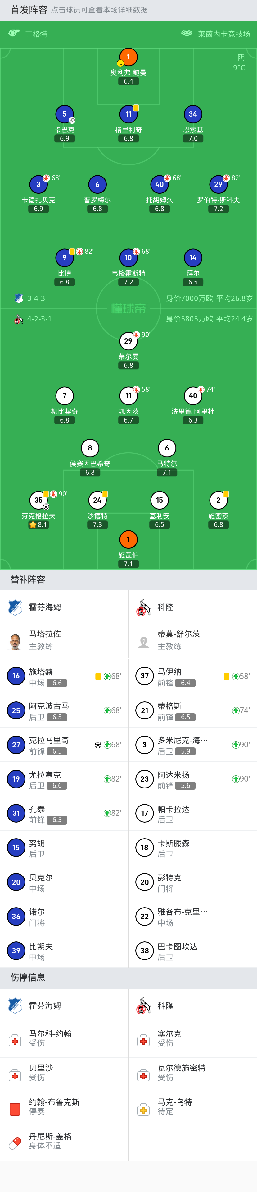Screen dimensions: 257x1192
Task: Select 马特尔's player circle on the pitch
Action: click(167, 448)
